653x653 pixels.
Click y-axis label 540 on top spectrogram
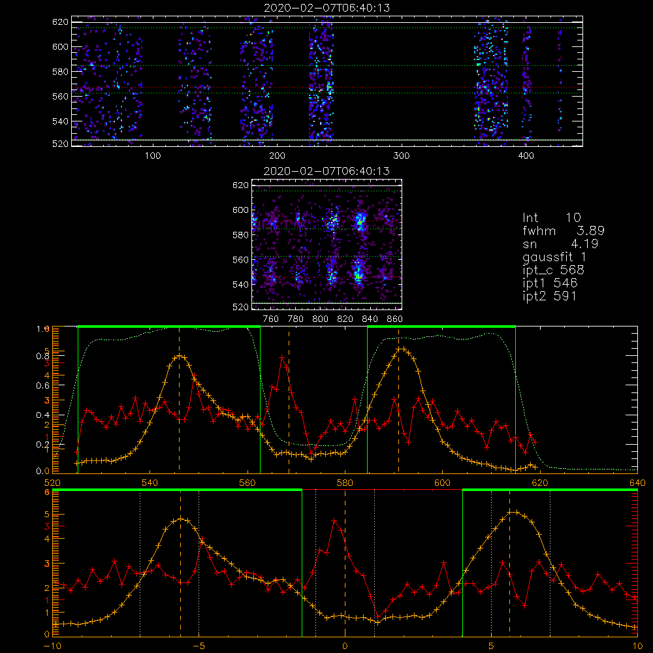[x=60, y=121]
